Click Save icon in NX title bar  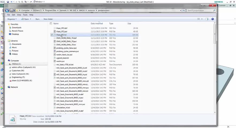point(8,2)
